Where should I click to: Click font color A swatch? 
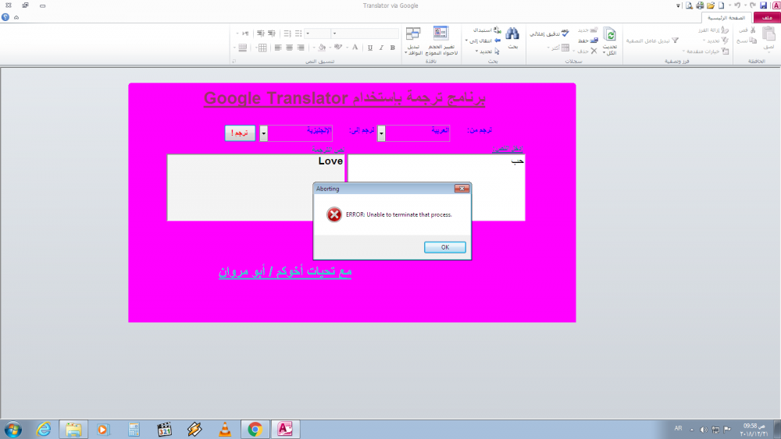tap(355, 48)
